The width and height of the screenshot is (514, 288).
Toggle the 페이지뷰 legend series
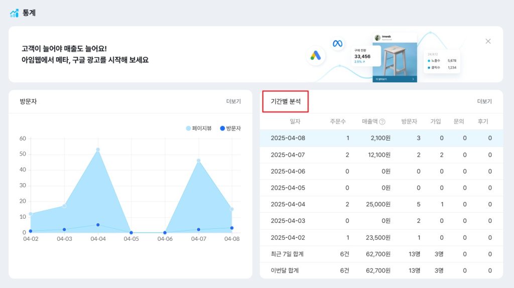[x=199, y=128]
